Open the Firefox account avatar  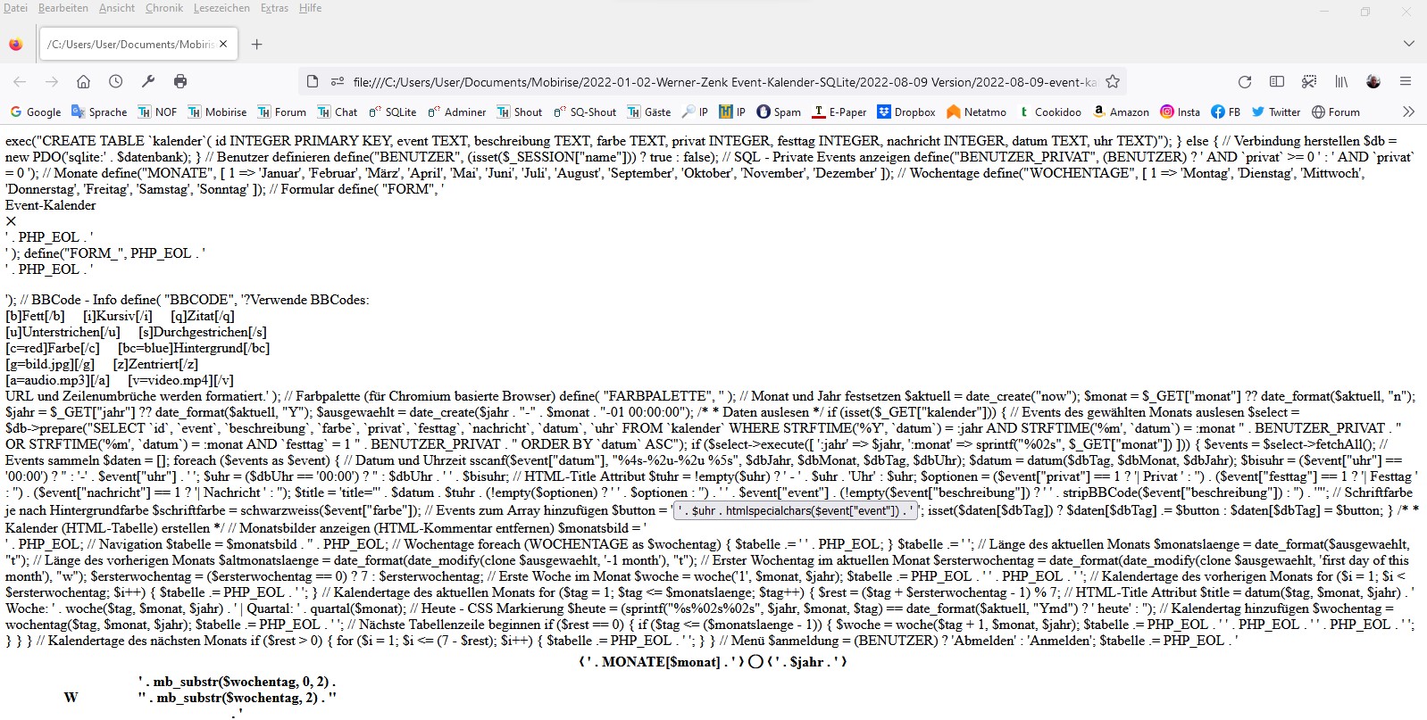[1373, 82]
